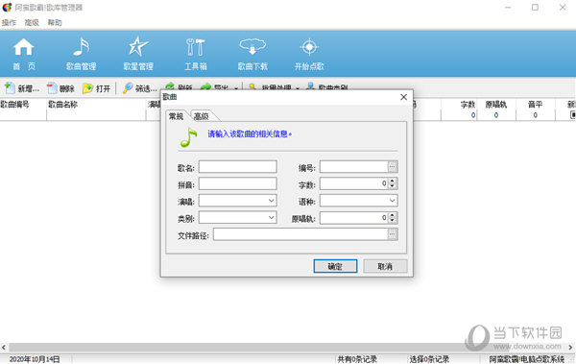Click the 编号 number input field
This screenshot has width=576, height=364.
tap(353, 166)
